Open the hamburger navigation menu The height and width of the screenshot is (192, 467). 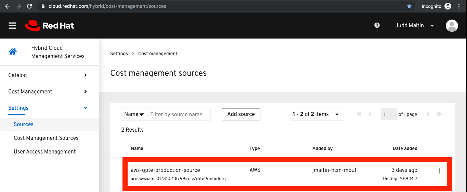12,26
